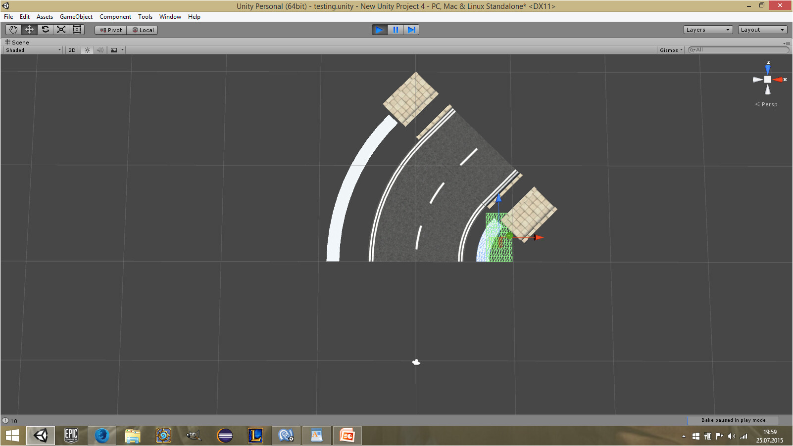
Task: Select the Rect transform tool
Action: point(77,29)
